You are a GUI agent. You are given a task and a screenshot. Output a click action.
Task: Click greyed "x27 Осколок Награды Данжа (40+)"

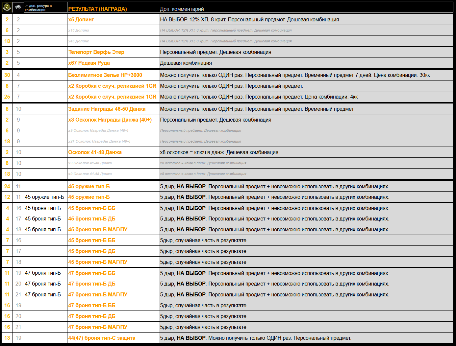click(x=99, y=141)
